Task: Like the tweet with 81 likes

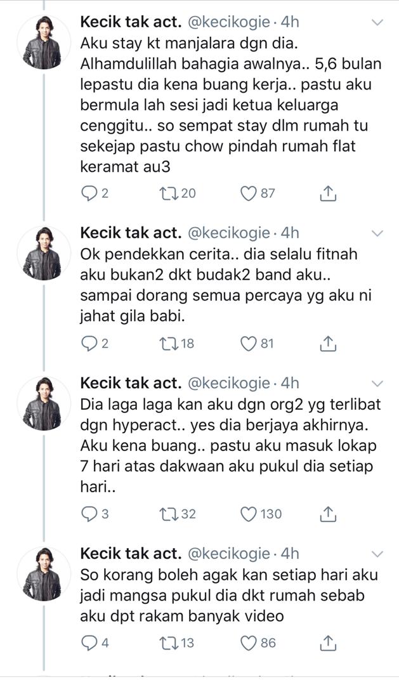Action: point(248,344)
